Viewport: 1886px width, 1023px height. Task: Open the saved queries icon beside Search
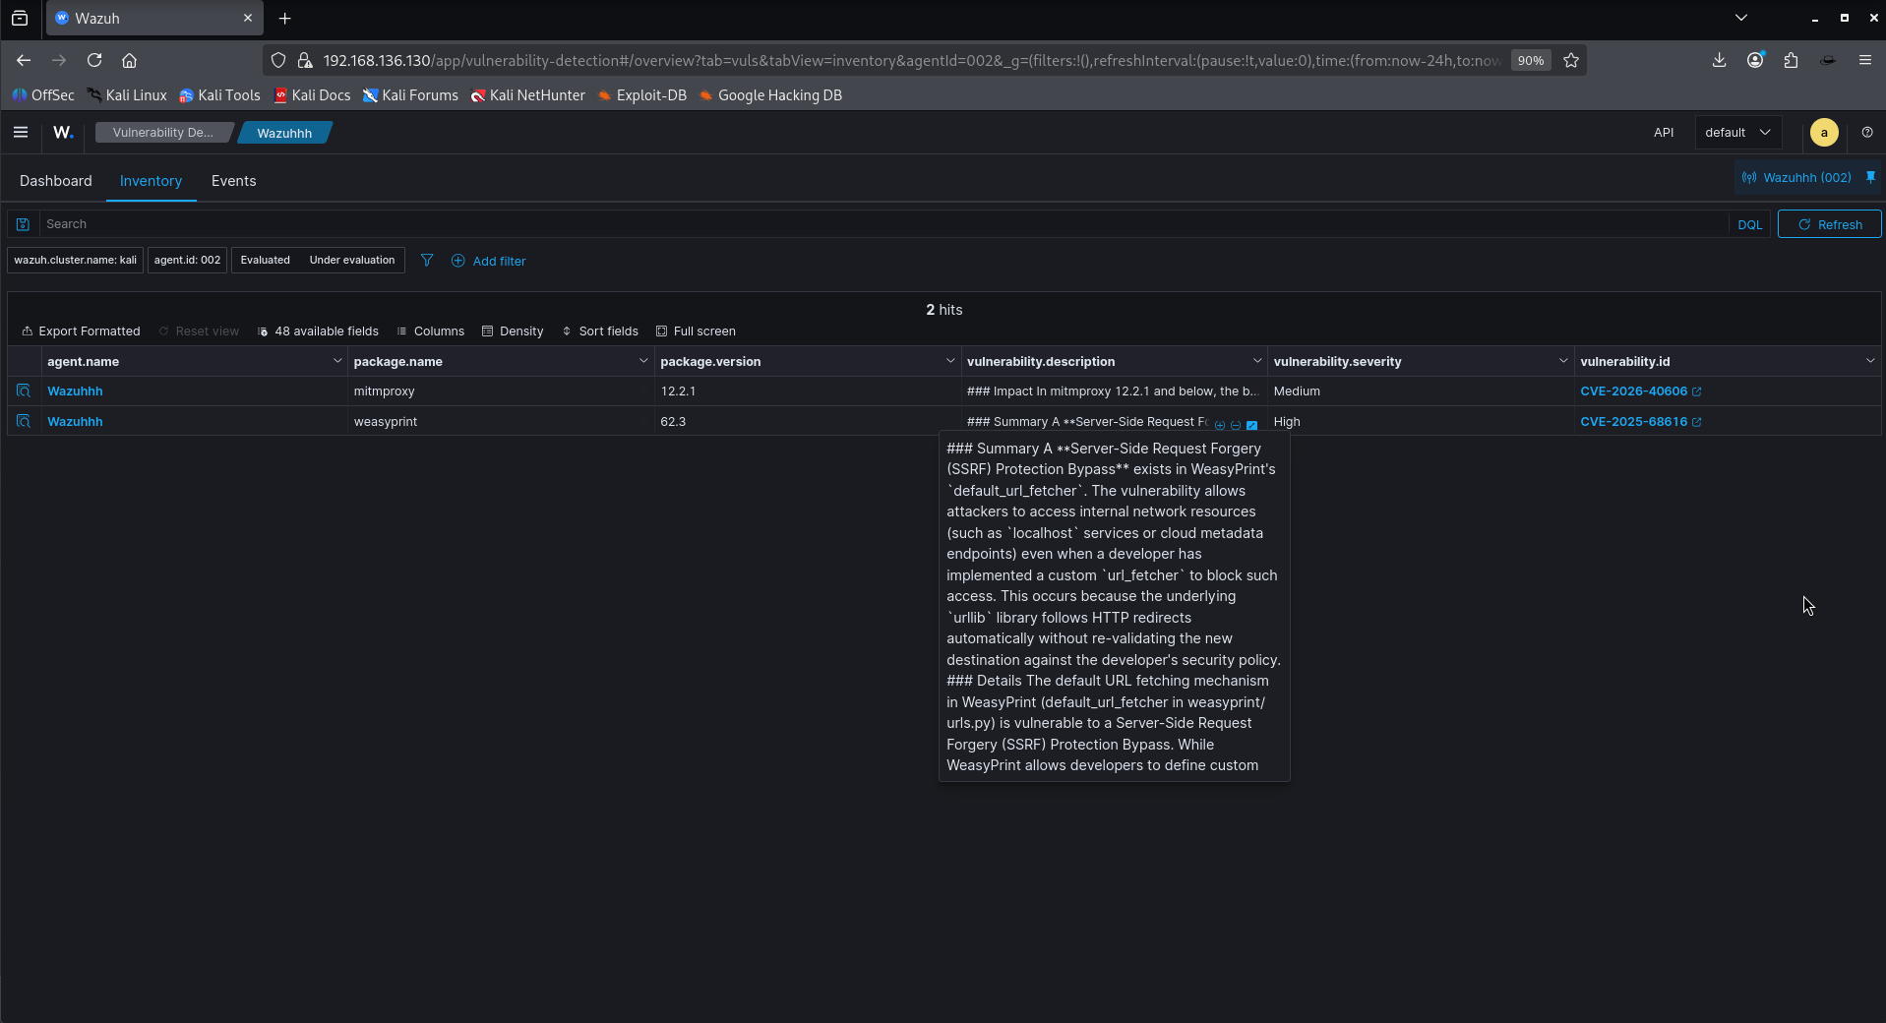(23, 224)
